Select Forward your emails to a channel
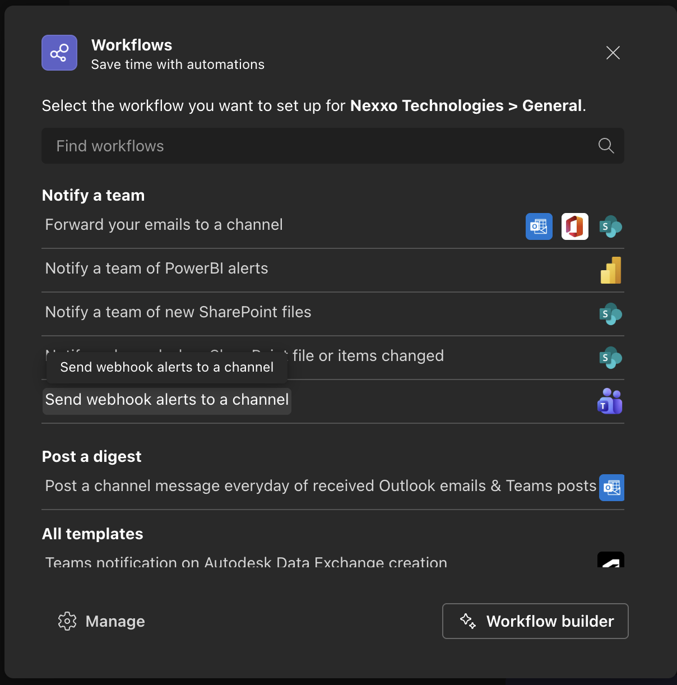Image resolution: width=677 pixels, height=685 pixels. click(x=164, y=225)
